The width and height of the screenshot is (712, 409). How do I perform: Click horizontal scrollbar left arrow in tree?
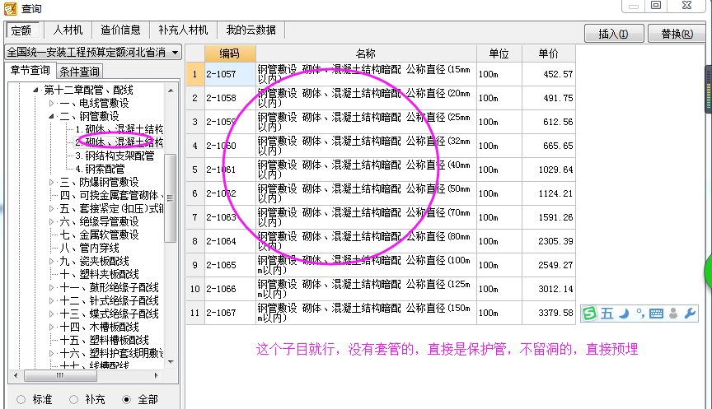click(16, 375)
